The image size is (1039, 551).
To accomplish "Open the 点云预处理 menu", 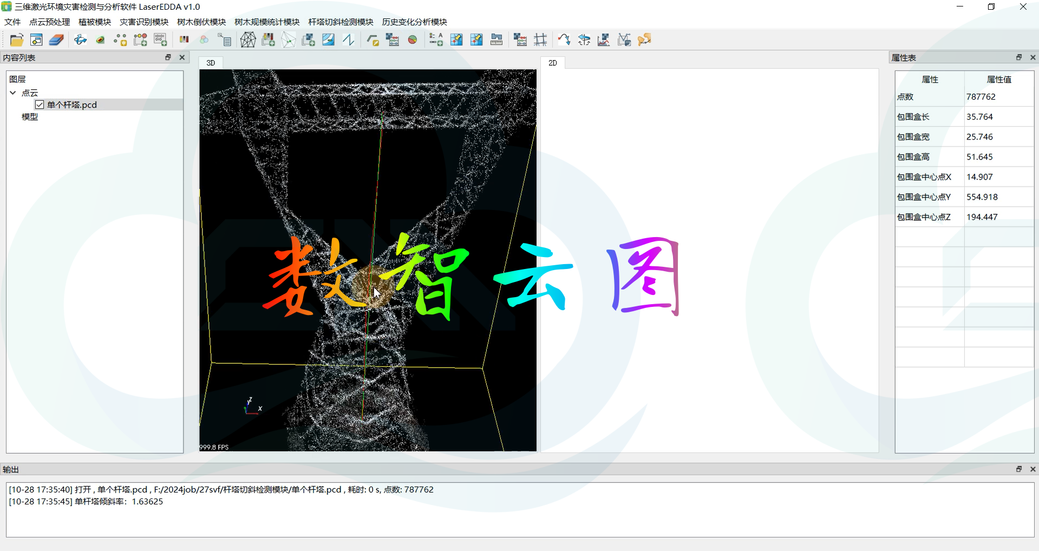I will 49,22.
